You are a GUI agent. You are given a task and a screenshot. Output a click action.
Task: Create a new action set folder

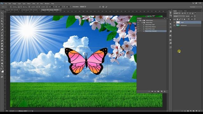click(x=158, y=92)
